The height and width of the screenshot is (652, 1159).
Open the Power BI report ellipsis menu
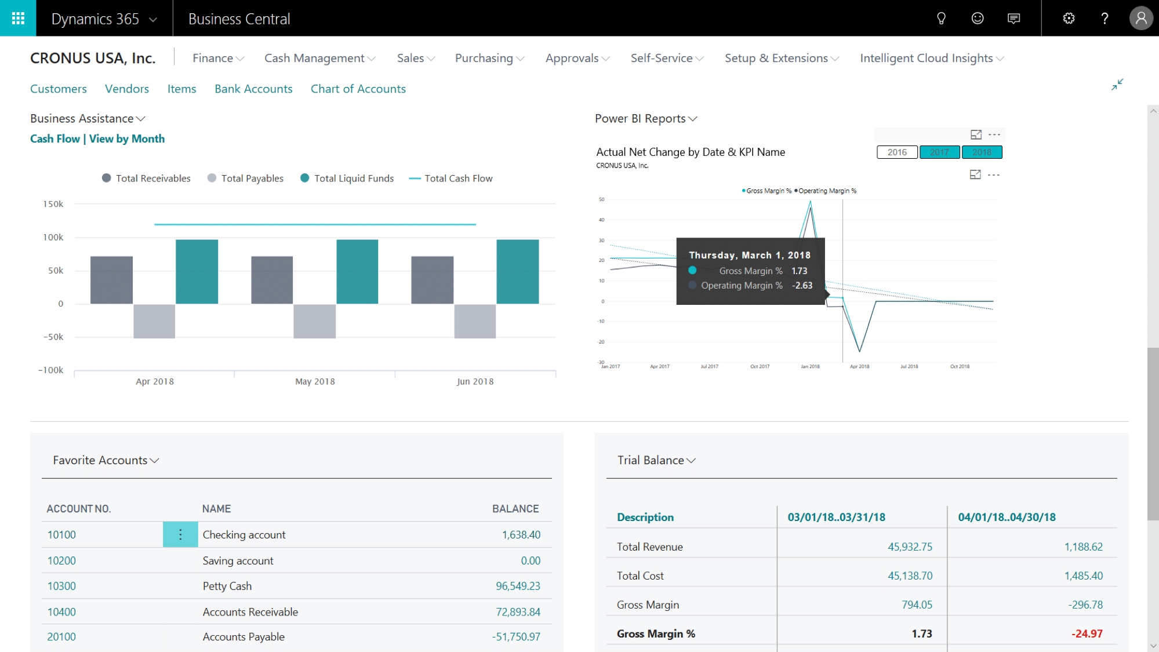point(994,134)
